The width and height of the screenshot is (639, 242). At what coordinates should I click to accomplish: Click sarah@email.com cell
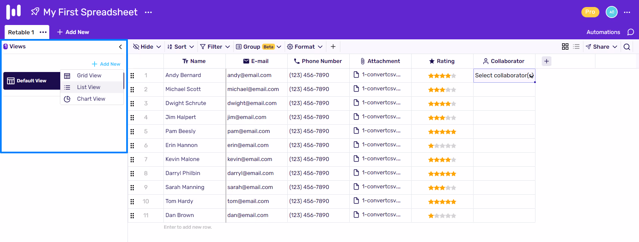(256, 187)
